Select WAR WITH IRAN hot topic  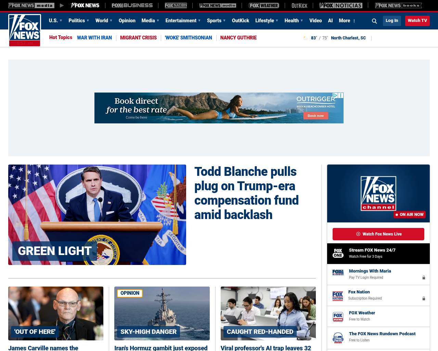[x=94, y=38]
